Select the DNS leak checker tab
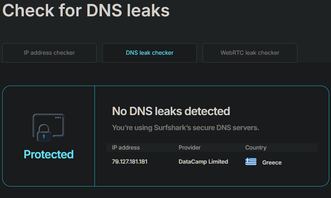 150,53
